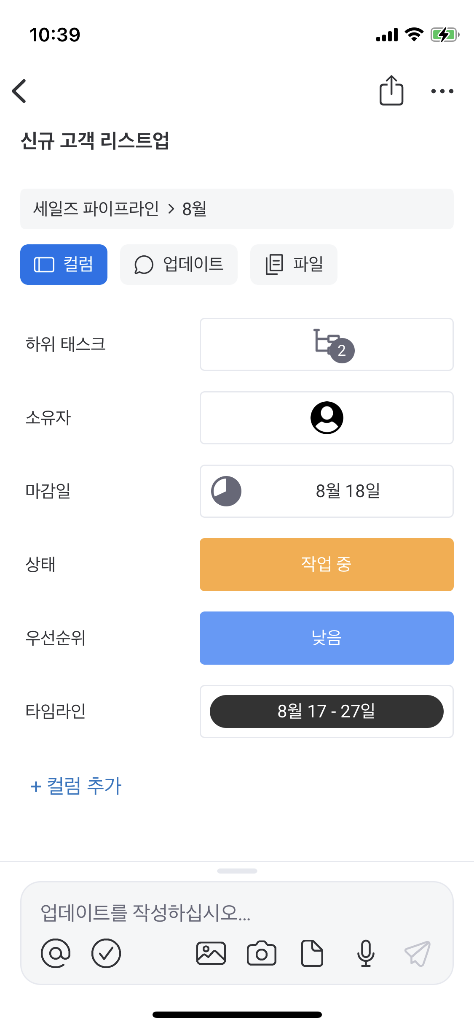Switch to the 업데이트 tab
474x1028 pixels.
tap(179, 265)
